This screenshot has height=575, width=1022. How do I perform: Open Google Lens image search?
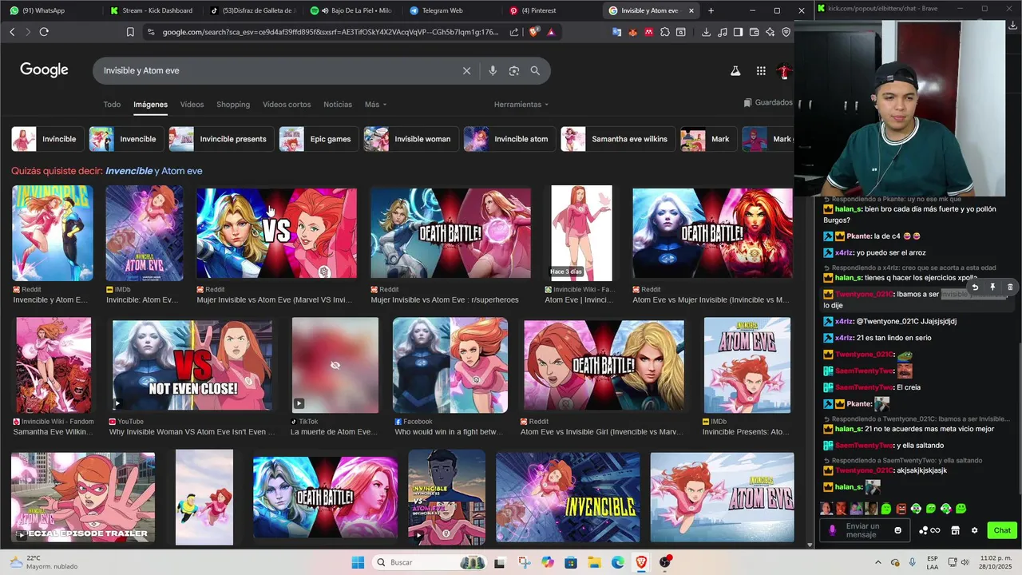pyautogui.click(x=514, y=70)
